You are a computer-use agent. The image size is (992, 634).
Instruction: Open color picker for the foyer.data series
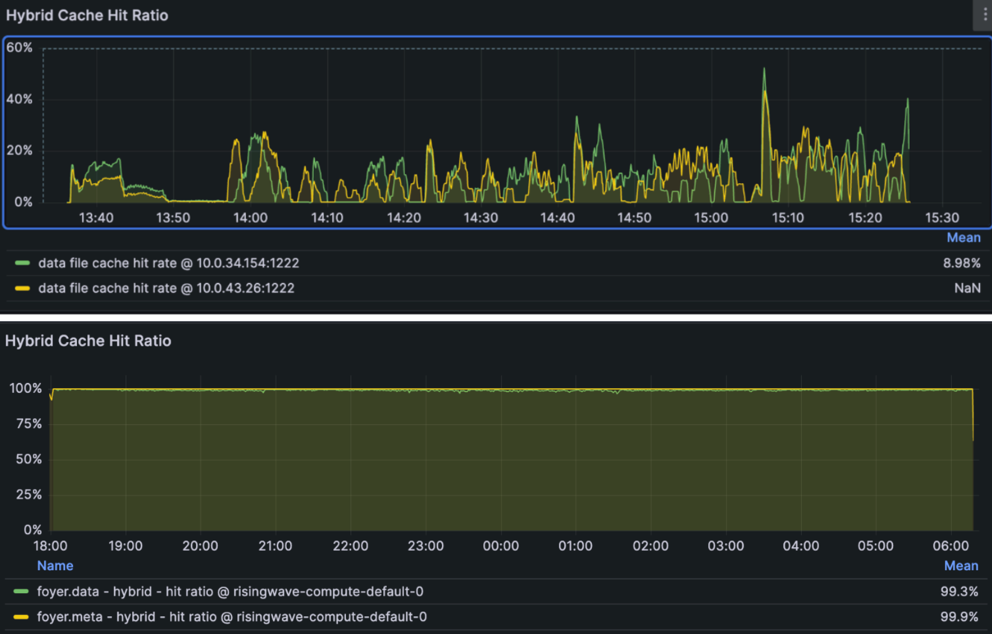coord(21,592)
